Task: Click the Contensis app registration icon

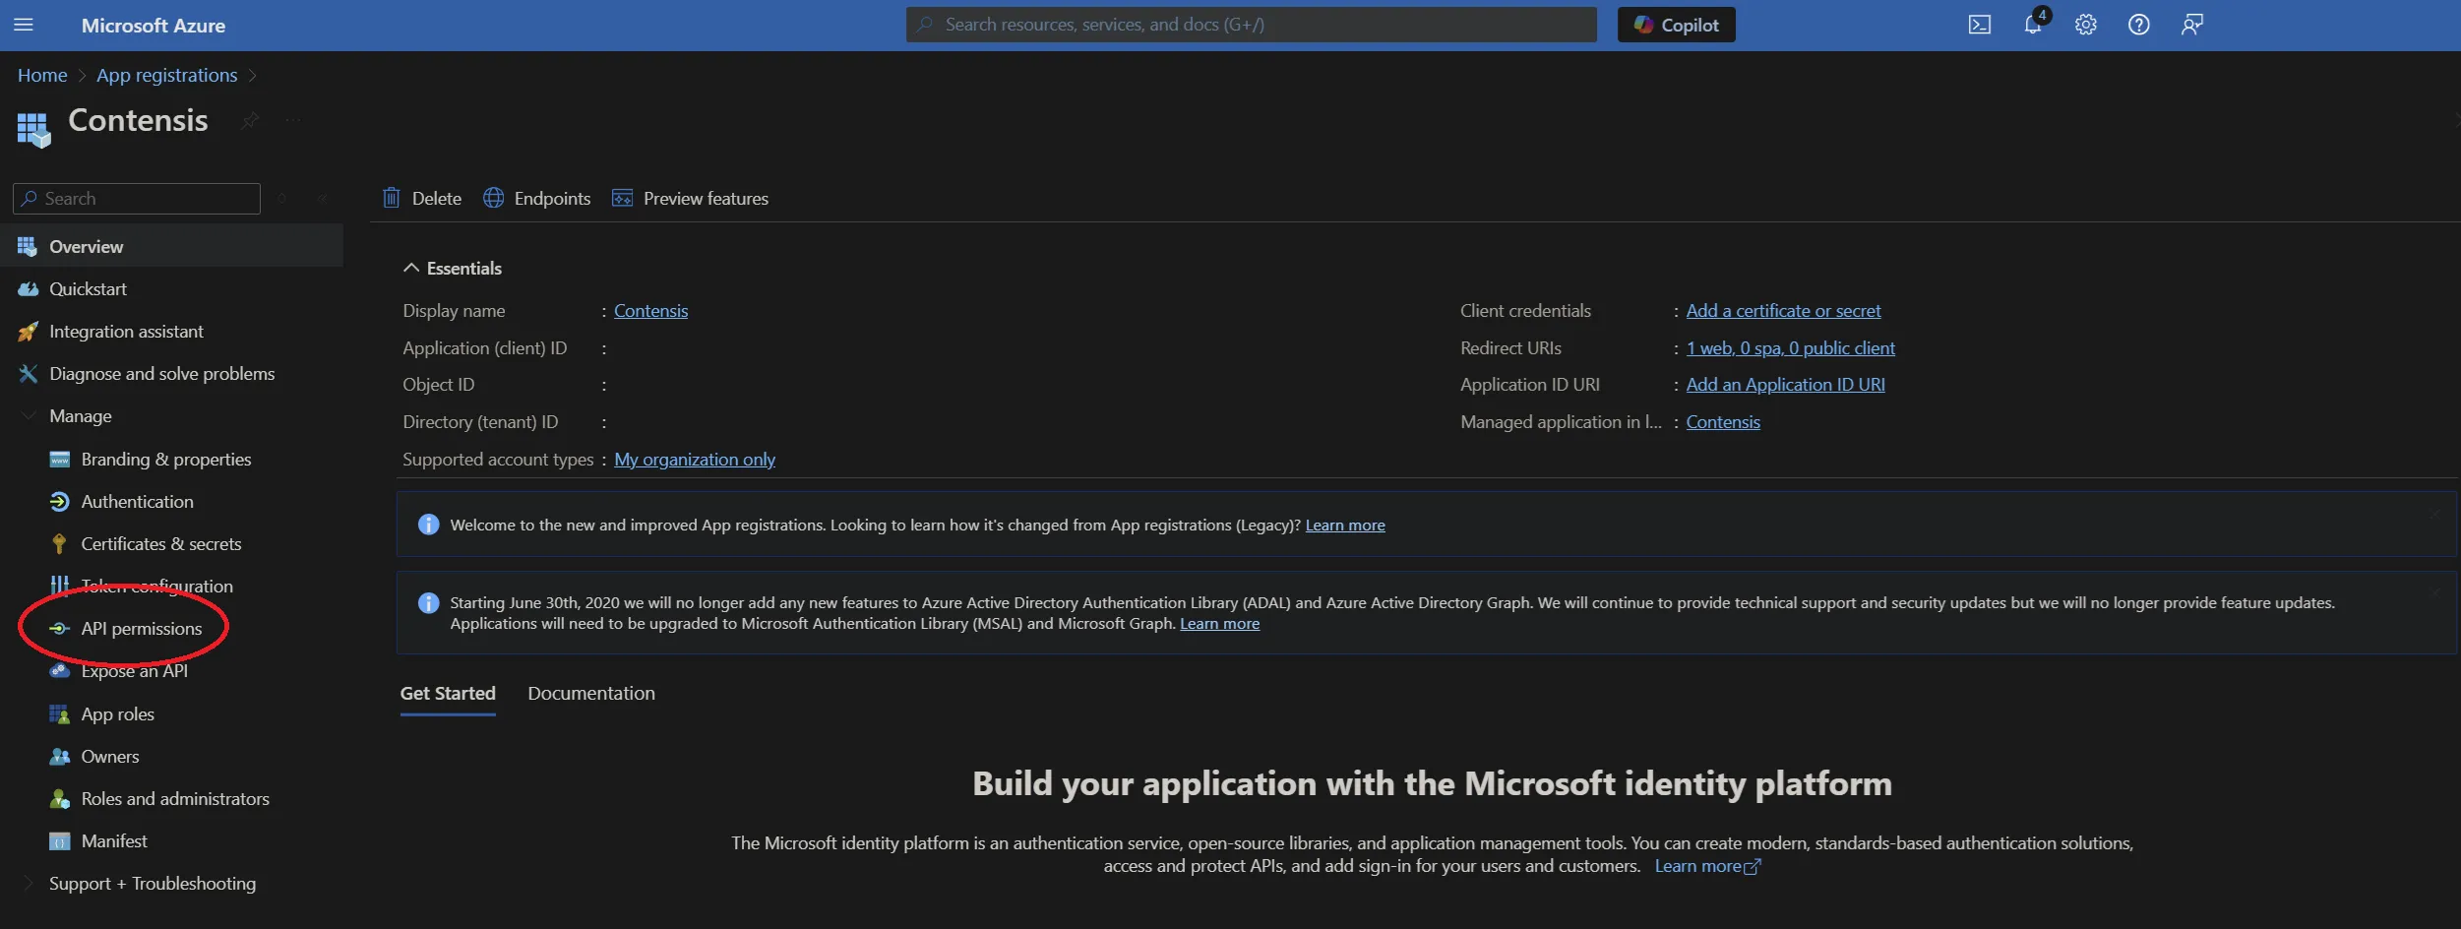Action: click(33, 129)
